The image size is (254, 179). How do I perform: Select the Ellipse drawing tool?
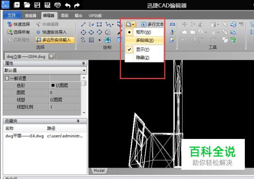point(91,32)
